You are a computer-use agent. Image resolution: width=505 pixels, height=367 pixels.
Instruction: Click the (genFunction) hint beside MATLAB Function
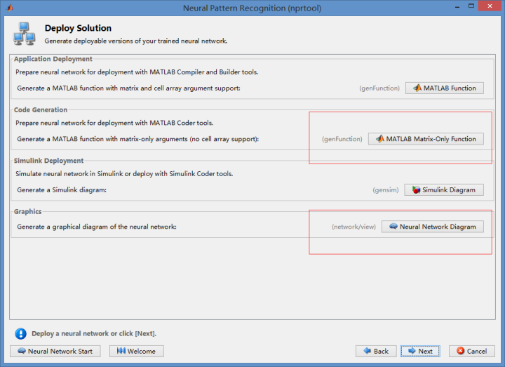[x=379, y=88]
